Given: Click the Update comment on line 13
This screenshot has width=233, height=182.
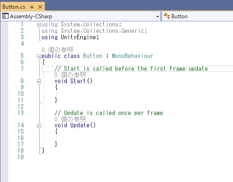Looking at the screenshot, I should pyautogui.click(x=109, y=113).
